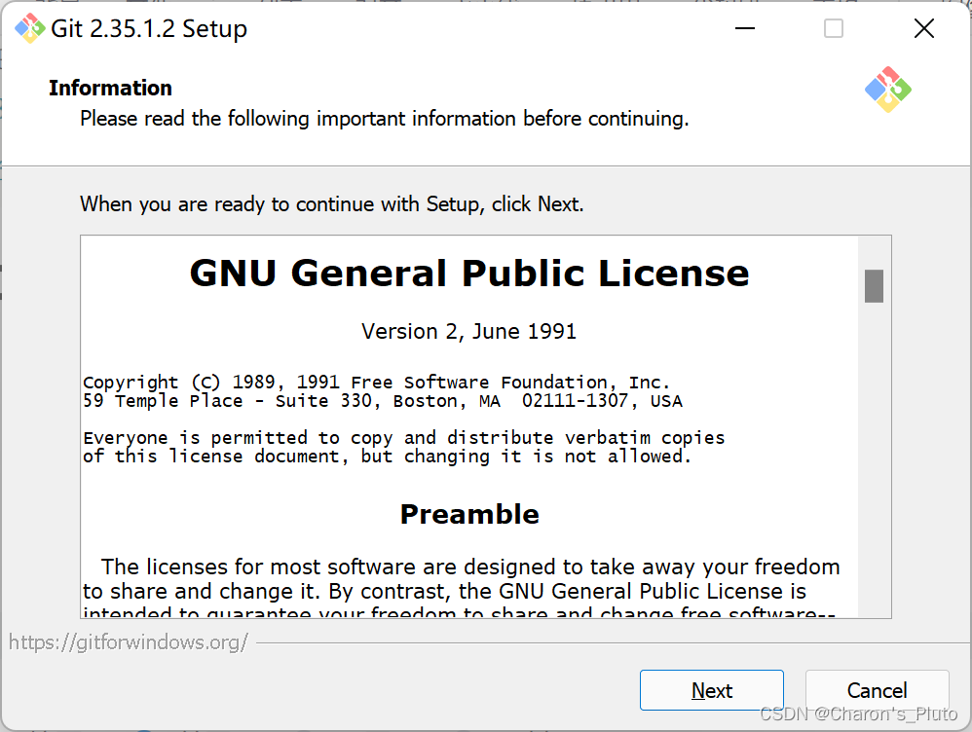972x732 pixels.
Task: Click the Git logo in title bar
Action: (29, 28)
